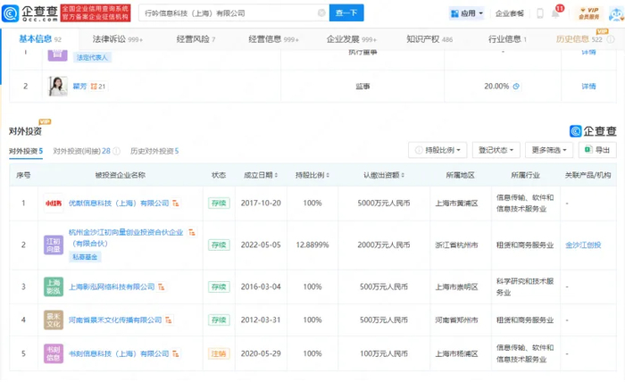Click the 企查查 logo in the header
Image resolution: width=625 pixels, height=382 pixels.
point(30,12)
